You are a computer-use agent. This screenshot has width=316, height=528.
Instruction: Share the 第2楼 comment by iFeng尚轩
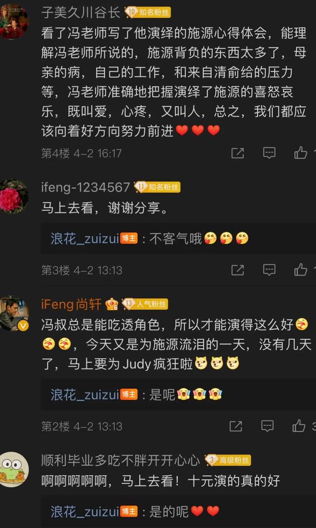pyautogui.click(x=236, y=426)
